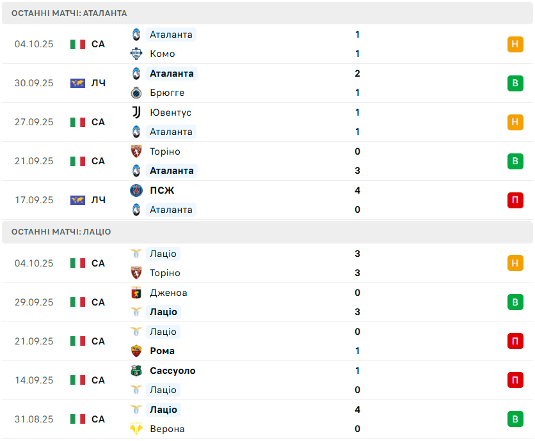Click the PSG club crest icon
Screen dimensions: 535x441
(136, 190)
